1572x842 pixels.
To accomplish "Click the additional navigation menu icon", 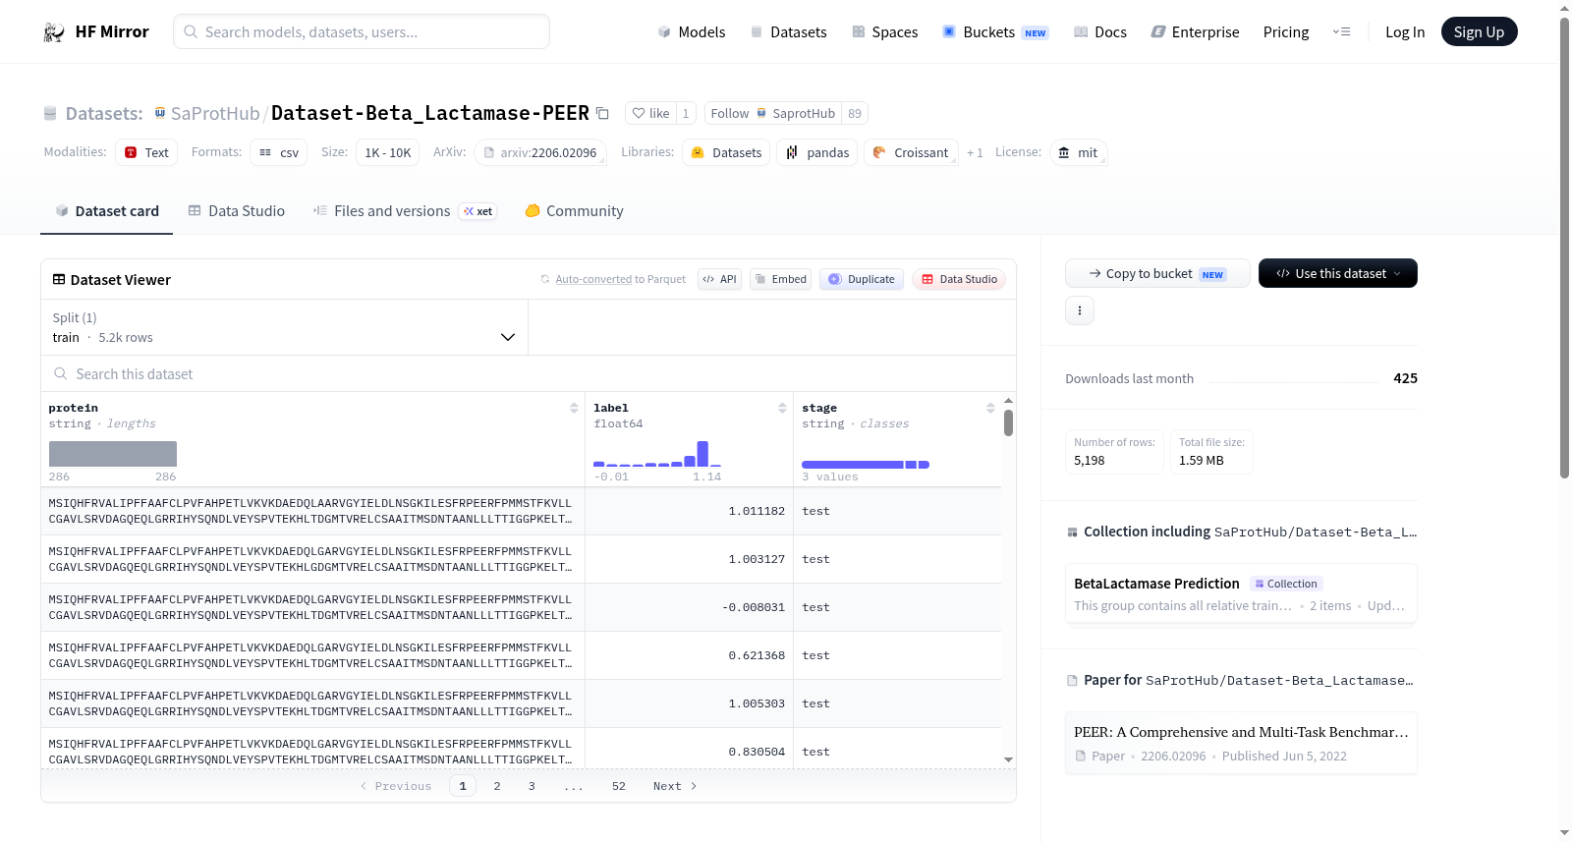I will [x=1342, y=32].
